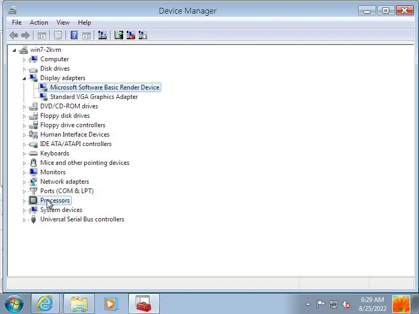Open the Action menu
Viewport: 419px width, 314px height.
pyautogui.click(x=39, y=23)
